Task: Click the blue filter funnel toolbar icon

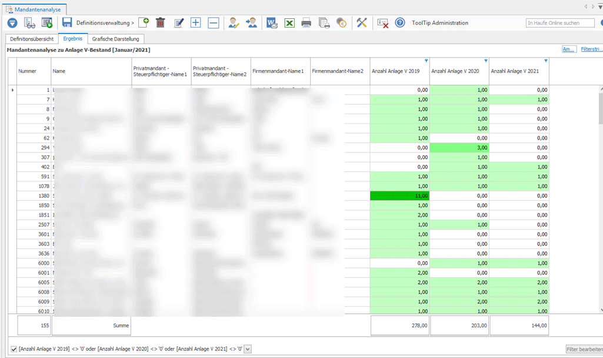Action: 12,23
